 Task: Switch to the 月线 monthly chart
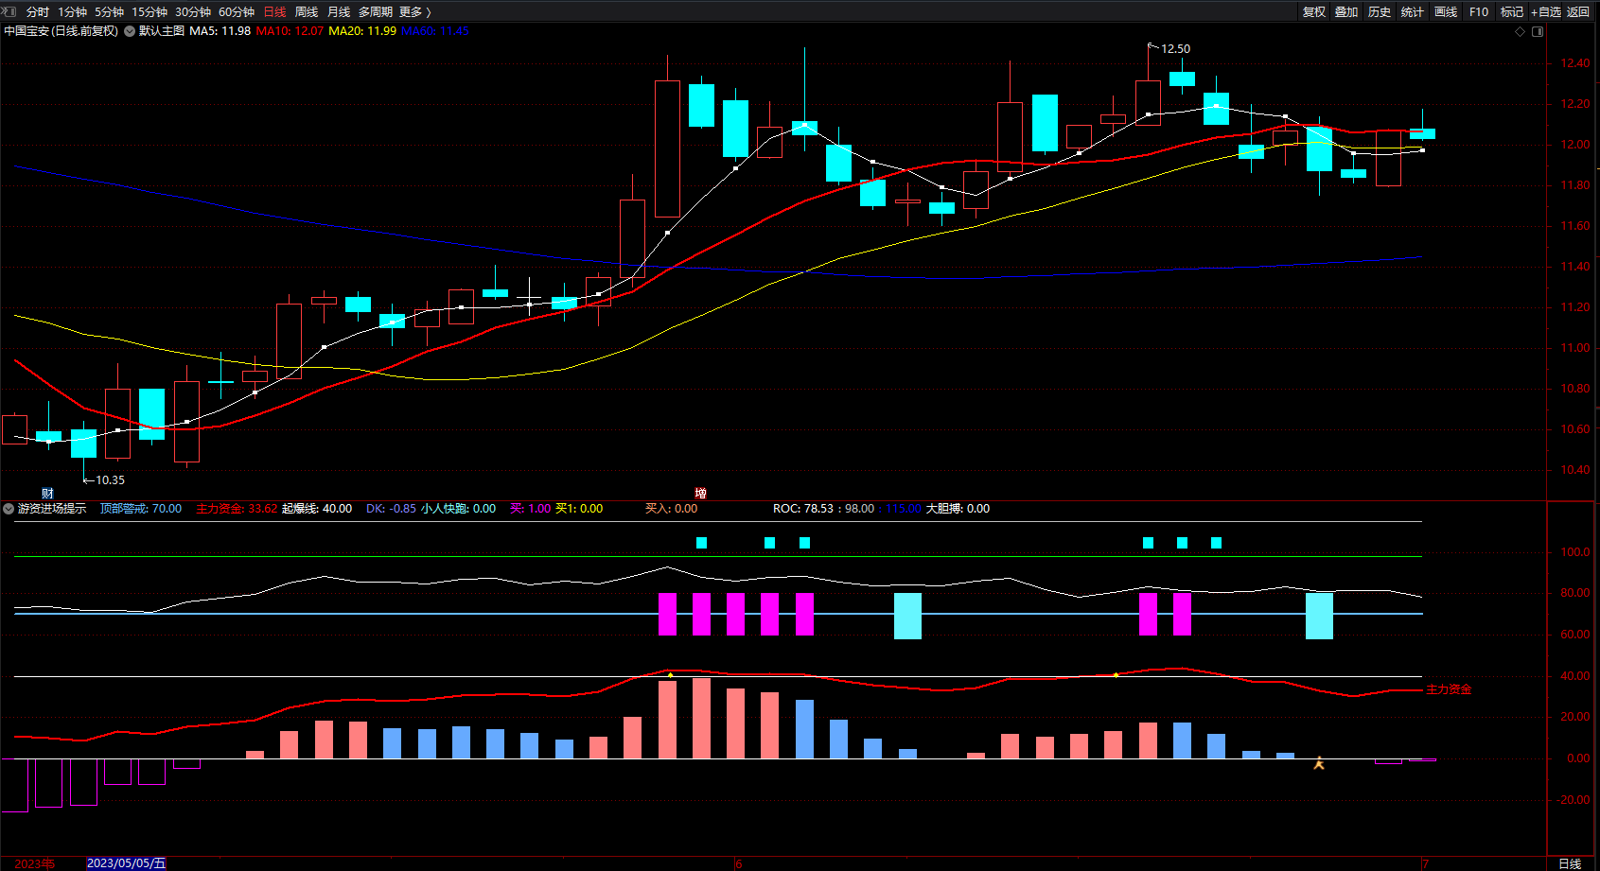(339, 12)
